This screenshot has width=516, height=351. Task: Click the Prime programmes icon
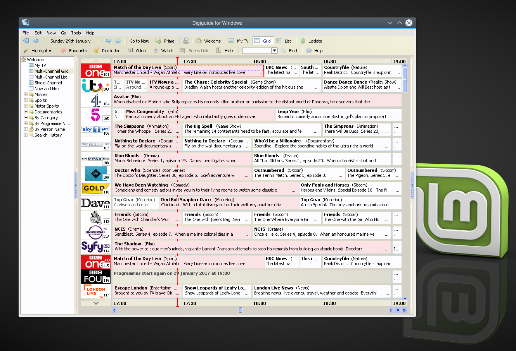coord(165,41)
